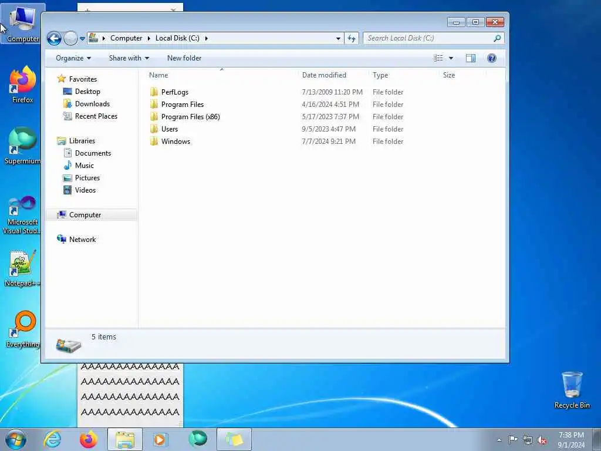This screenshot has height=451, width=601.
Task: Open Supermium from the taskbar
Action: [x=197, y=439]
